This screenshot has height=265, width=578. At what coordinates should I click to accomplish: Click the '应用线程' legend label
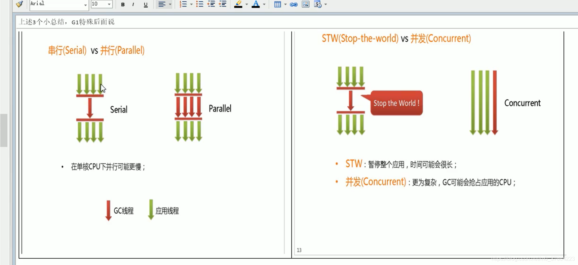click(x=167, y=211)
